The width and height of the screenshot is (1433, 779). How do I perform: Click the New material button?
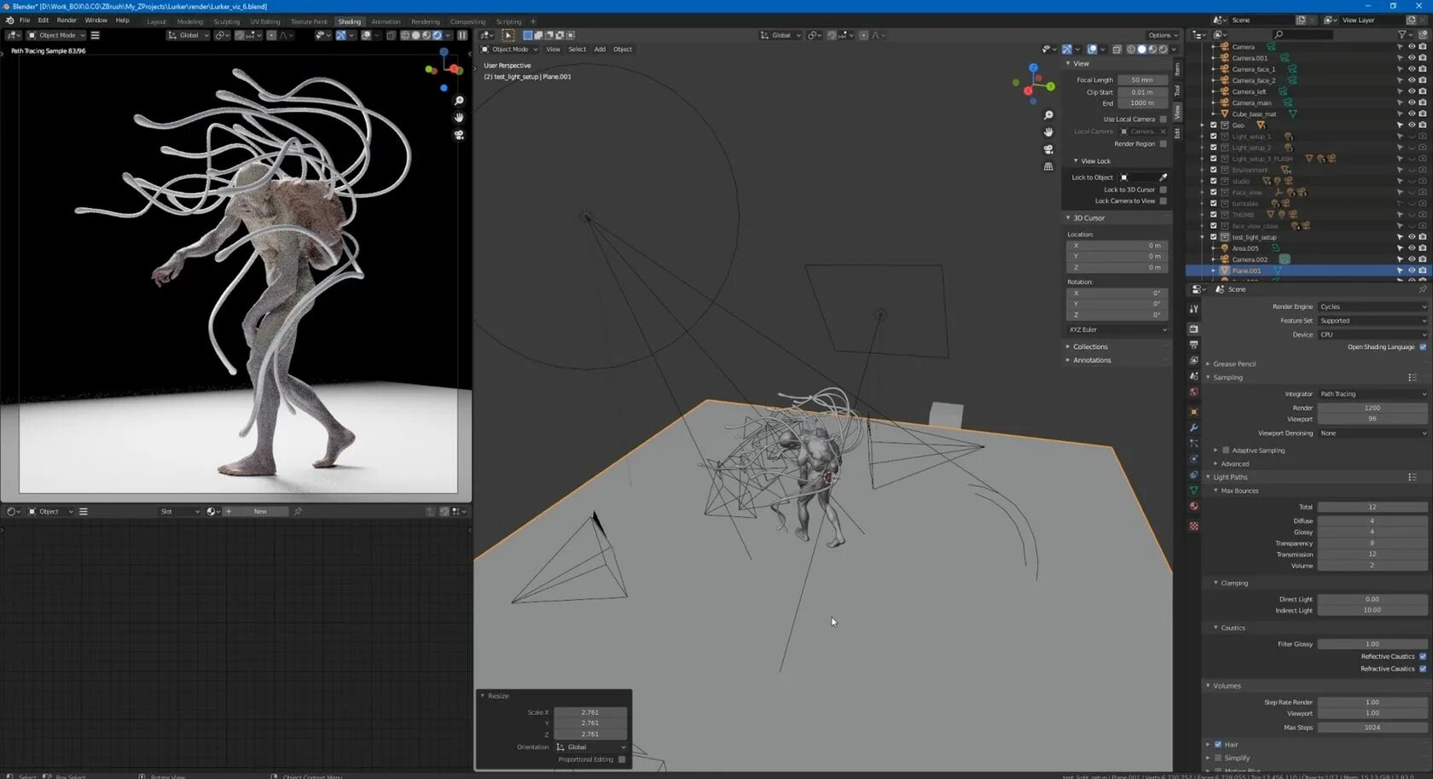pyautogui.click(x=260, y=512)
